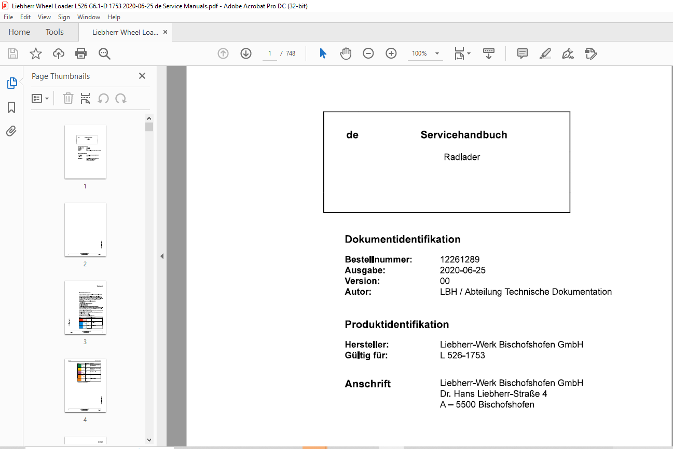Zoom out with minus icon
The width and height of the screenshot is (673, 449).
(368, 53)
